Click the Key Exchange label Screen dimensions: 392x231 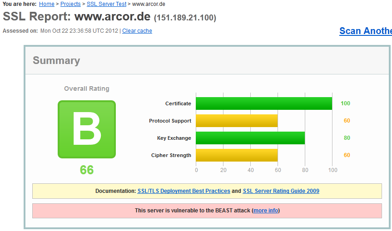[174, 138]
